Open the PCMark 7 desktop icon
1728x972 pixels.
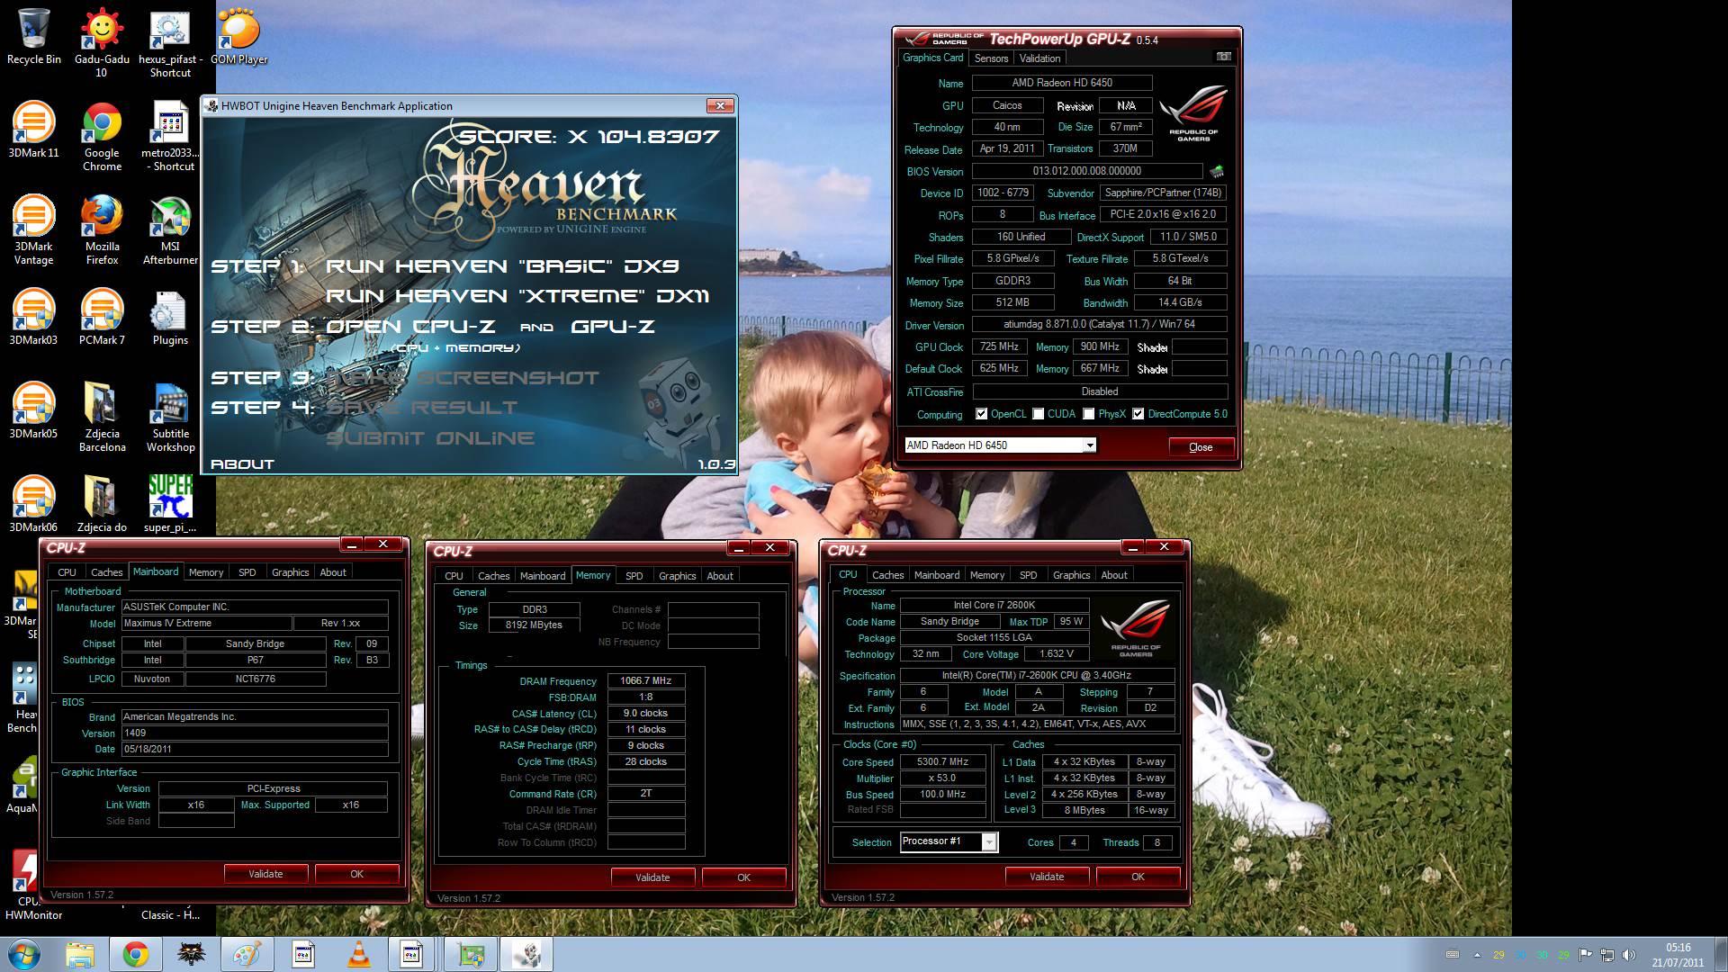pos(102,317)
